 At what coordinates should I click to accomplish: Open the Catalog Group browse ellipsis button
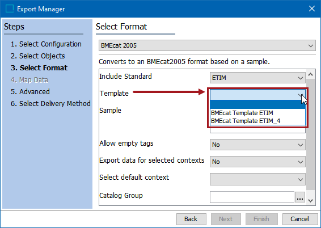[300, 197]
